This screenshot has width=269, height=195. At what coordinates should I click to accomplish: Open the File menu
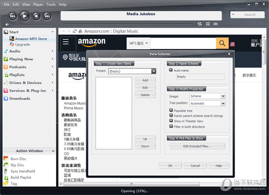pos(7,4)
